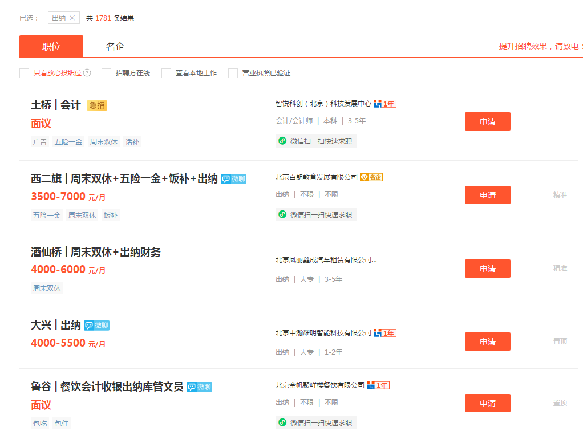This screenshot has width=583, height=439.
Task: Click WeChat scan icon in 西二旗 row
Action: coord(282,214)
